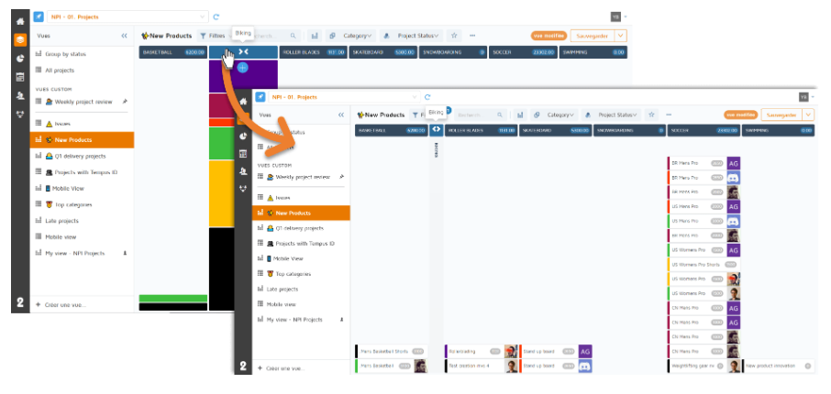831x394 pixels.
Task: Click the blue plus circle in the back Biking column
Action: pyautogui.click(x=242, y=68)
